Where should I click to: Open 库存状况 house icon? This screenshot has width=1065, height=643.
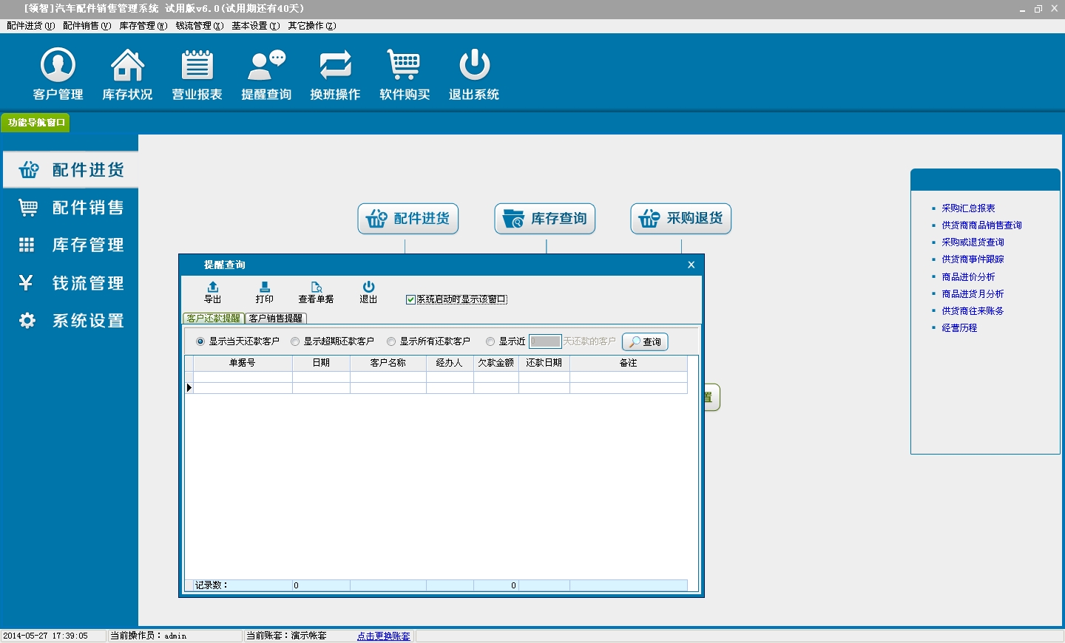click(127, 74)
